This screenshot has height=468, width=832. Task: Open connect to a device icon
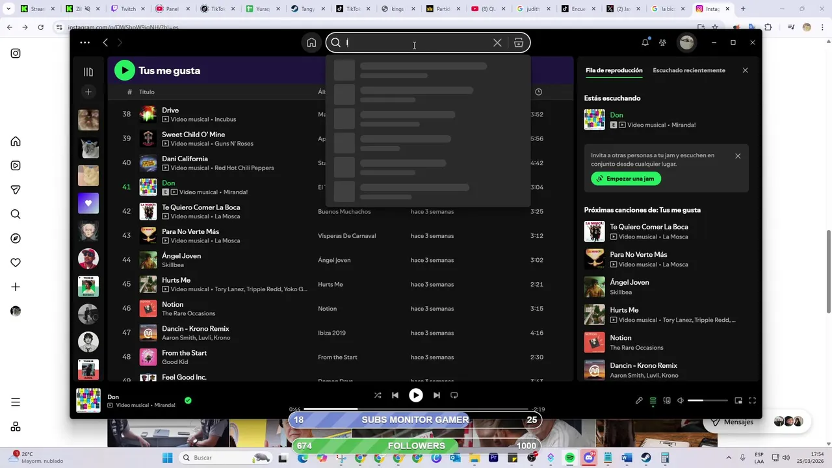(x=667, y=400)
